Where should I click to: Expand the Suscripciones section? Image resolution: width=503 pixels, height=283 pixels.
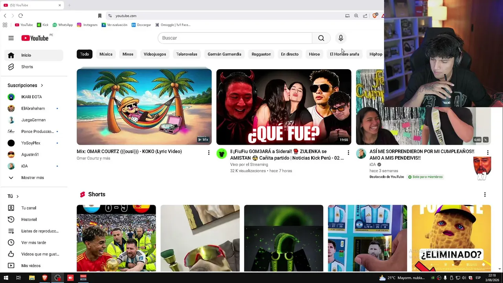click(x=26, y=85)
